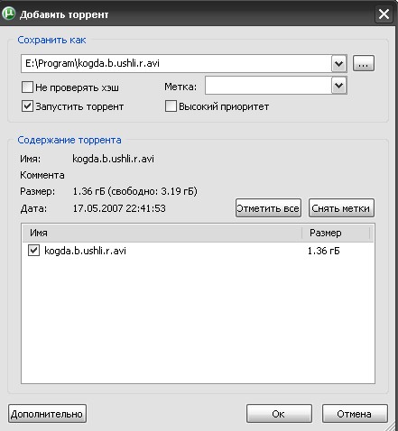Viewport: 398px width, 431px height.
Task: Uncheck the Запустить торрент checkbox
Action: click(x=27, y=106)
